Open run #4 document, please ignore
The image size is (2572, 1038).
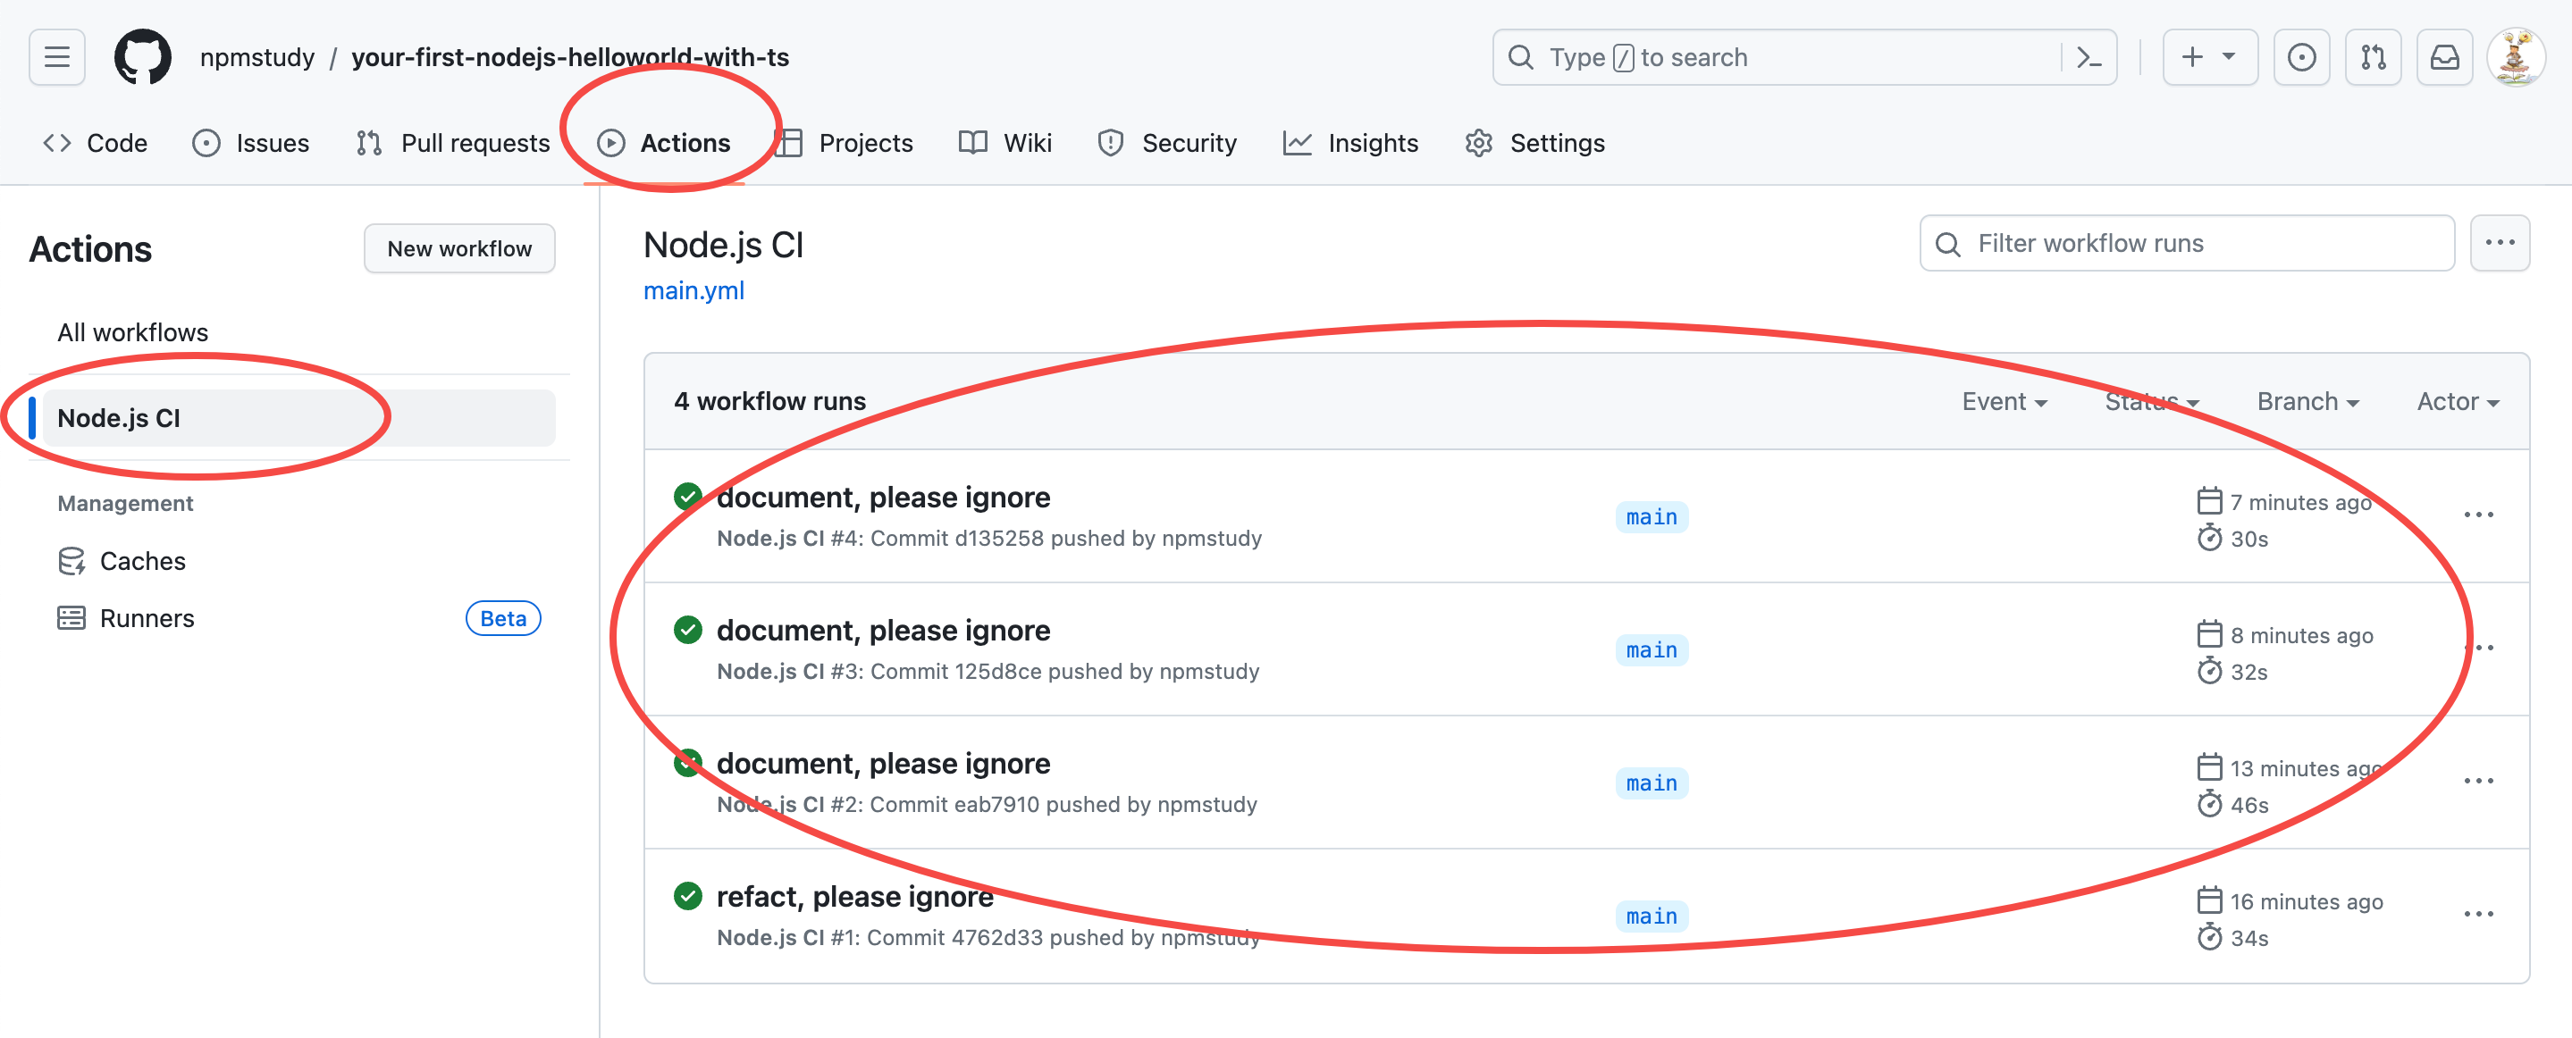click(x=884, y=497)
